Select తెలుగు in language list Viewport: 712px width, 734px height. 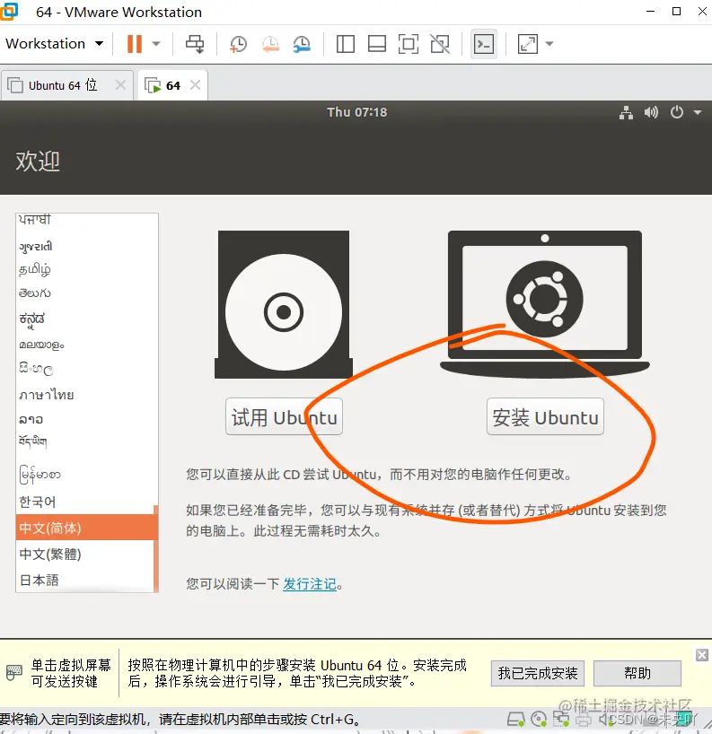coord(84,293)
